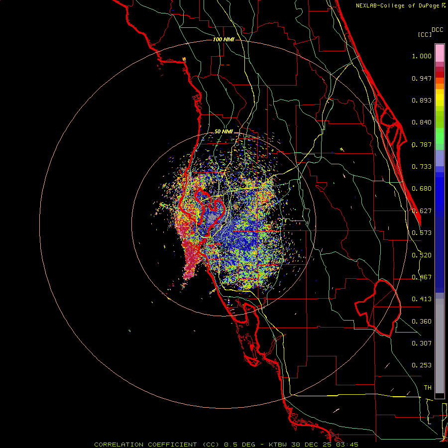Click the 03:45 timestamp
The height and width of the screenshot is (448, 448).
tap(347, 445)
